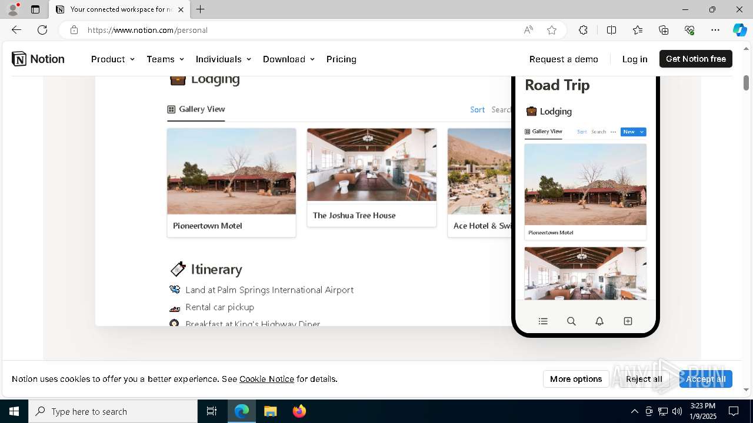Show hidden system tray icons

634,411
